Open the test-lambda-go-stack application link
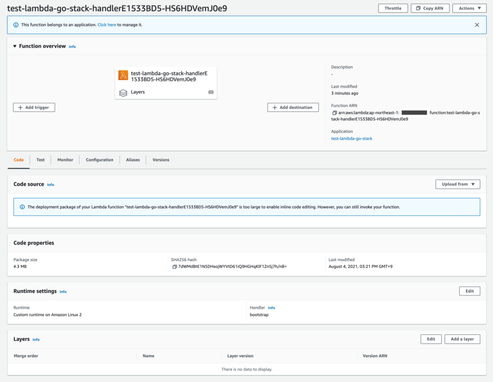Screen dimensions: 493x382 pos(351,138)
